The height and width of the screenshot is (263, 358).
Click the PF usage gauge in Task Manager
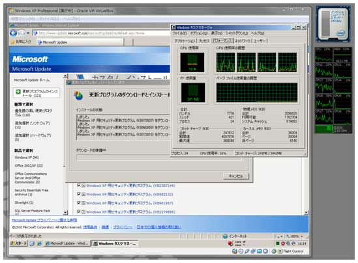click(x=193, y=92)
